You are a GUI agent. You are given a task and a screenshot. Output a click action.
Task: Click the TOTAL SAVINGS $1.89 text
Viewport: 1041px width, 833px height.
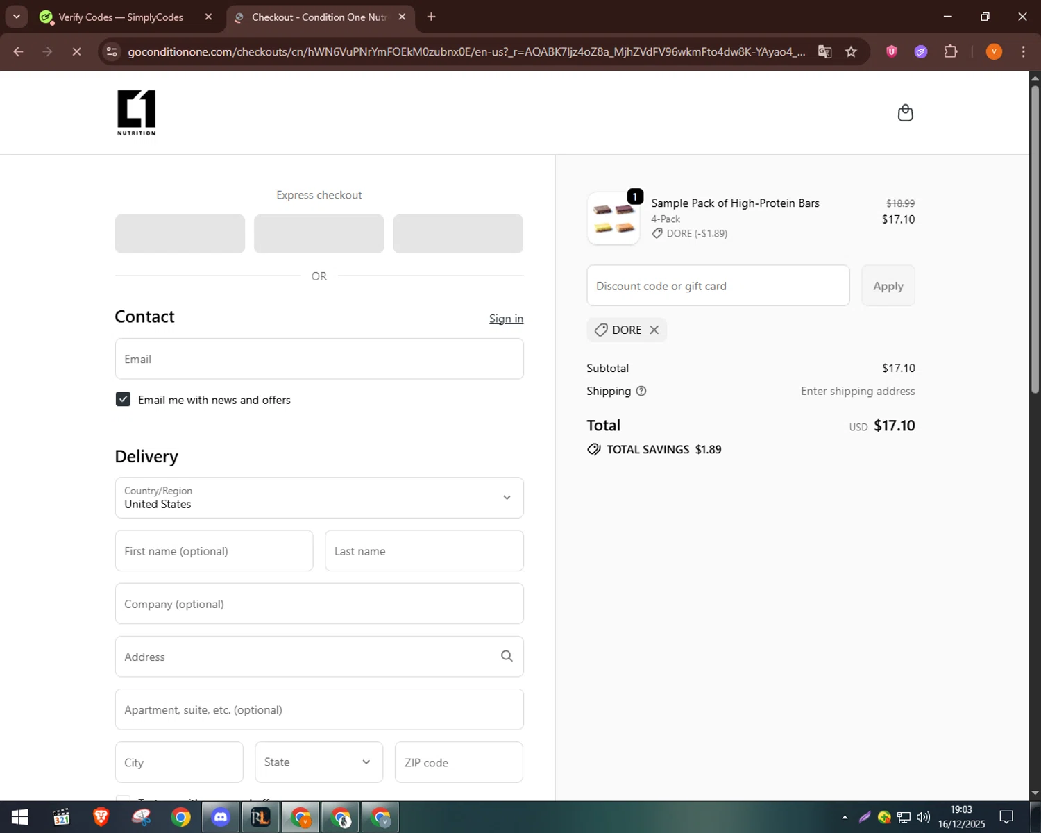pyautogui.click(x=664, y=449)
